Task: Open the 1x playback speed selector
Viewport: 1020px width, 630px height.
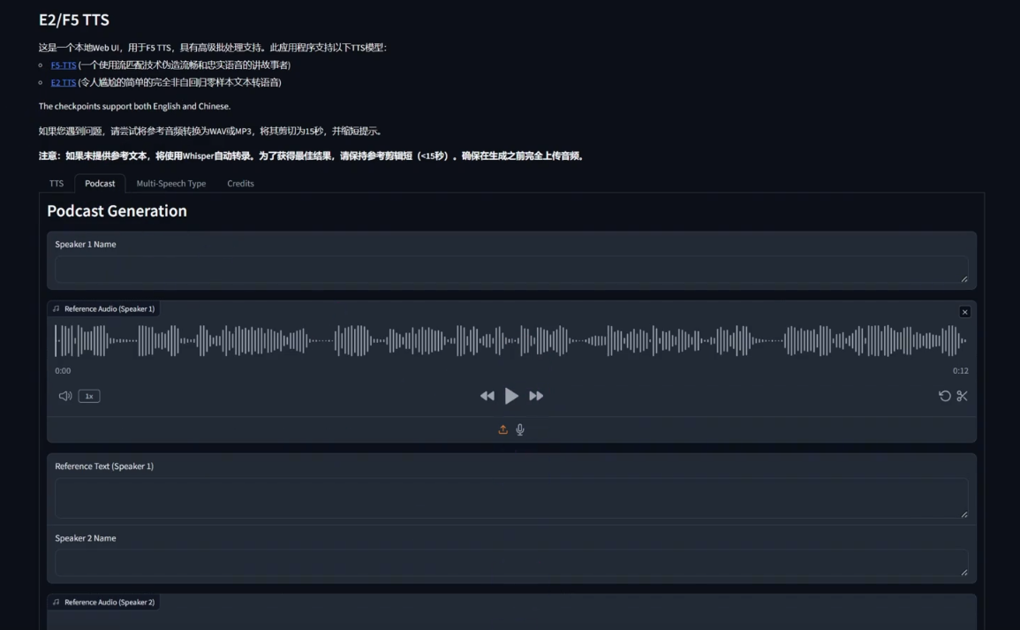Action: point(88,396)
